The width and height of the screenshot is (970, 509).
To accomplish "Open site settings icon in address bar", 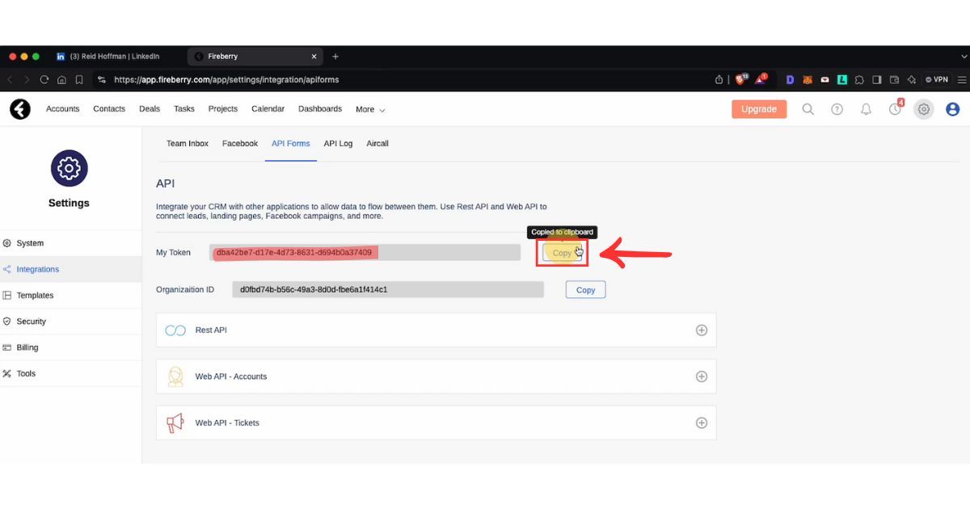I will pos(101,80).
